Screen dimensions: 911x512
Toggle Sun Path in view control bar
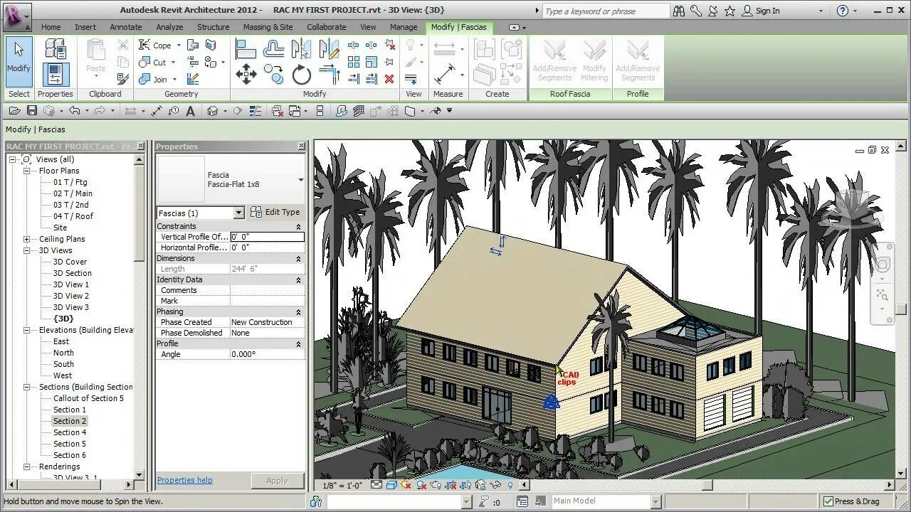point(406,485)
